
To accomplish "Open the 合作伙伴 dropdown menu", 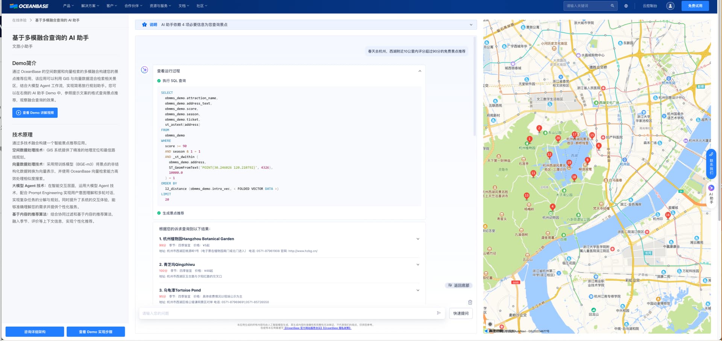I will pos(133,6).
